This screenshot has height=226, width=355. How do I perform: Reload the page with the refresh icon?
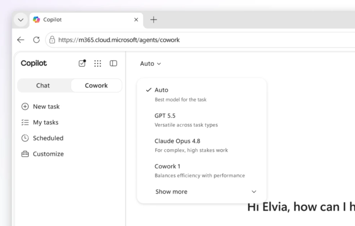click(x=37, y=40)
